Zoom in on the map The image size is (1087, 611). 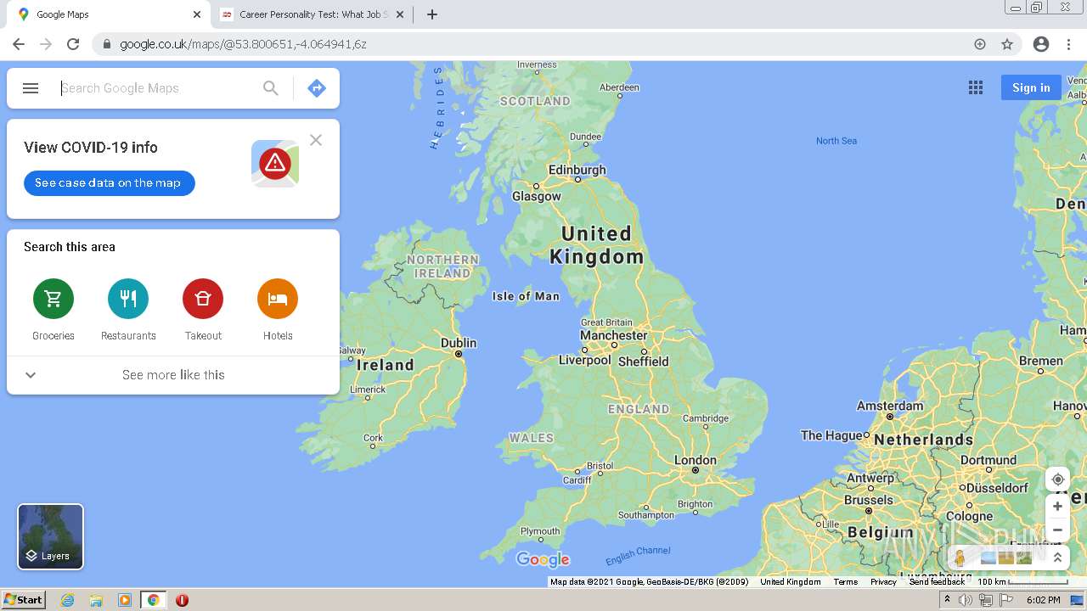(x=1057, y=507)
